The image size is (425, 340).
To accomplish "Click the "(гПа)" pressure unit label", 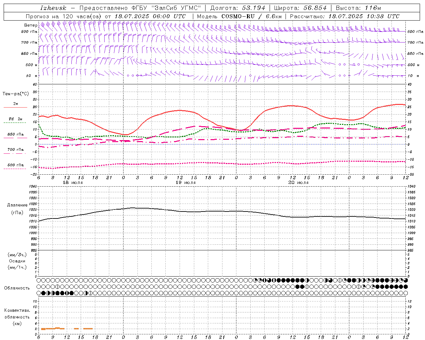I will [17, 212].
